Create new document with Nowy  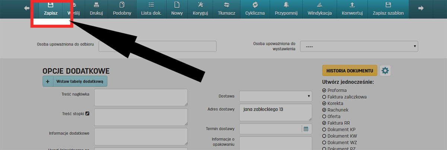tap(177, 9)
